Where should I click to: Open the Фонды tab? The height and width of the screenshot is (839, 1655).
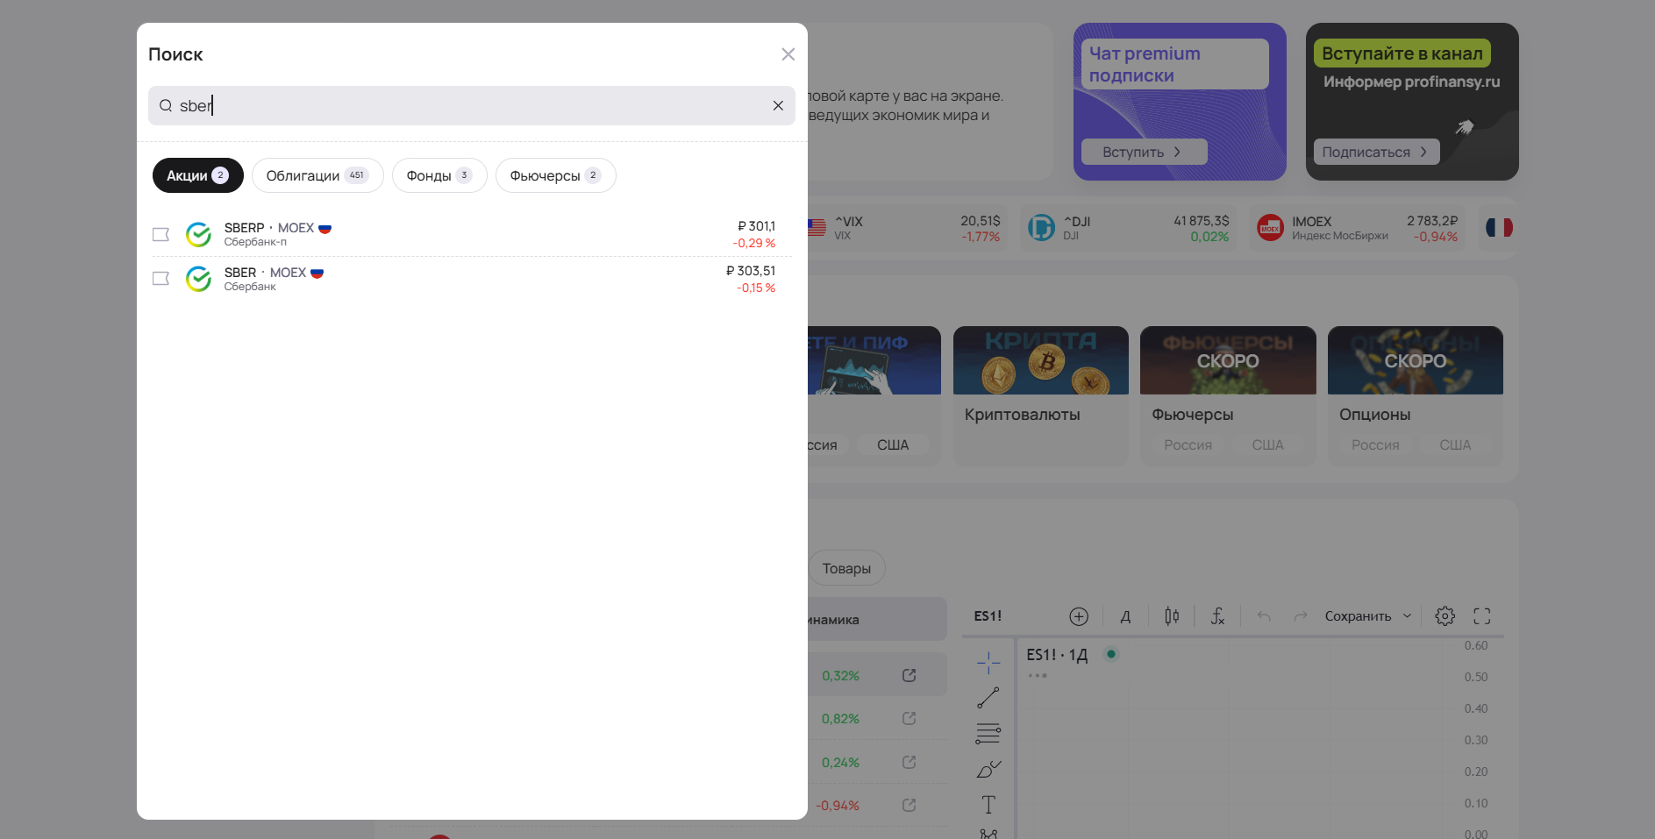[x=439, y=175]
